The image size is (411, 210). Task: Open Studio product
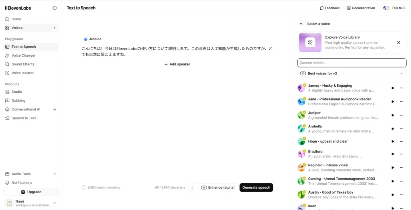31,92
